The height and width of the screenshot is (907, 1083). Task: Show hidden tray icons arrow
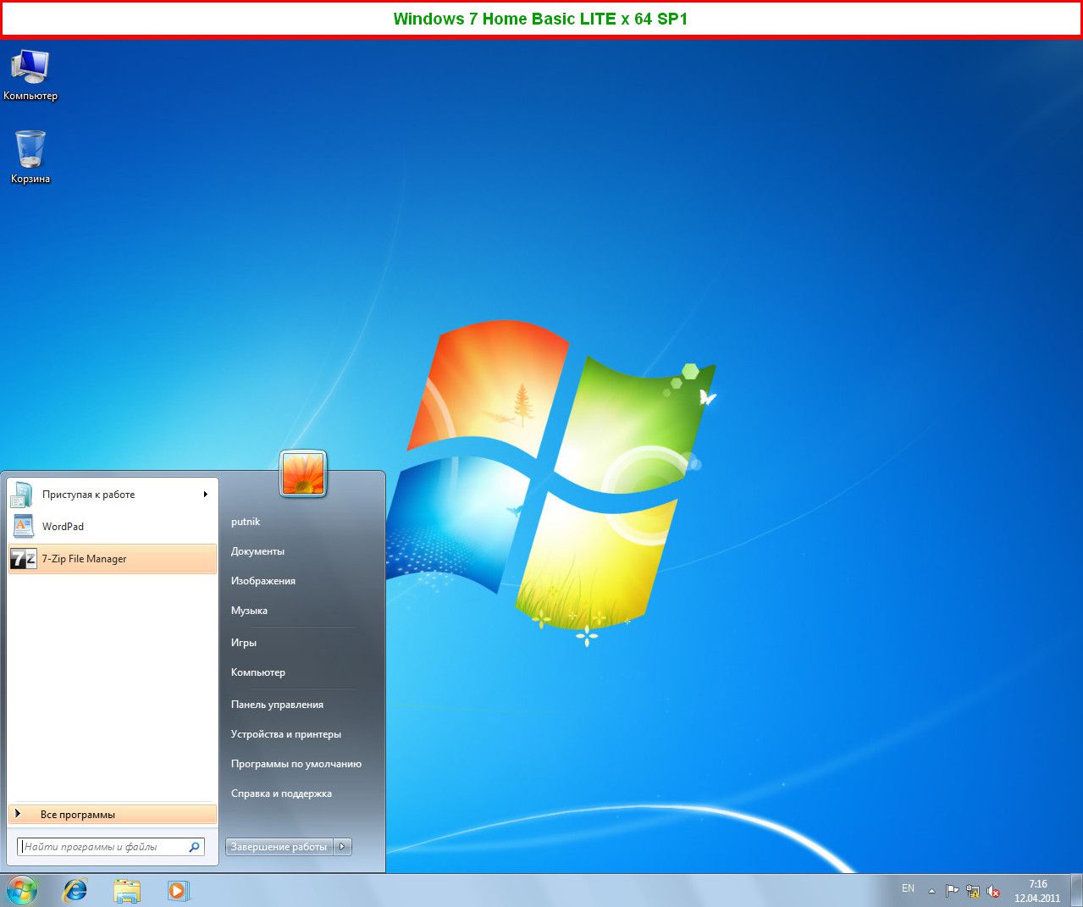(931, 891)
